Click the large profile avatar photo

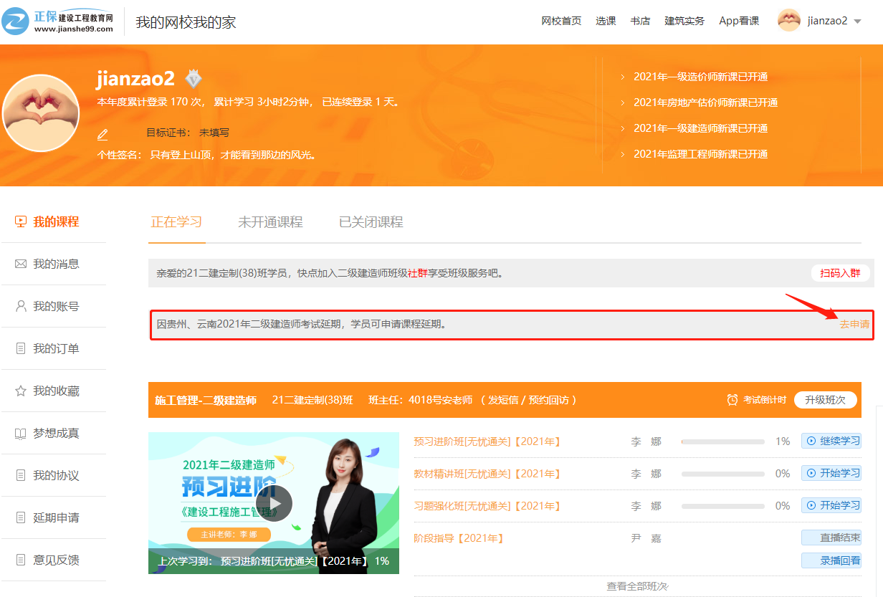pos(41,113)
